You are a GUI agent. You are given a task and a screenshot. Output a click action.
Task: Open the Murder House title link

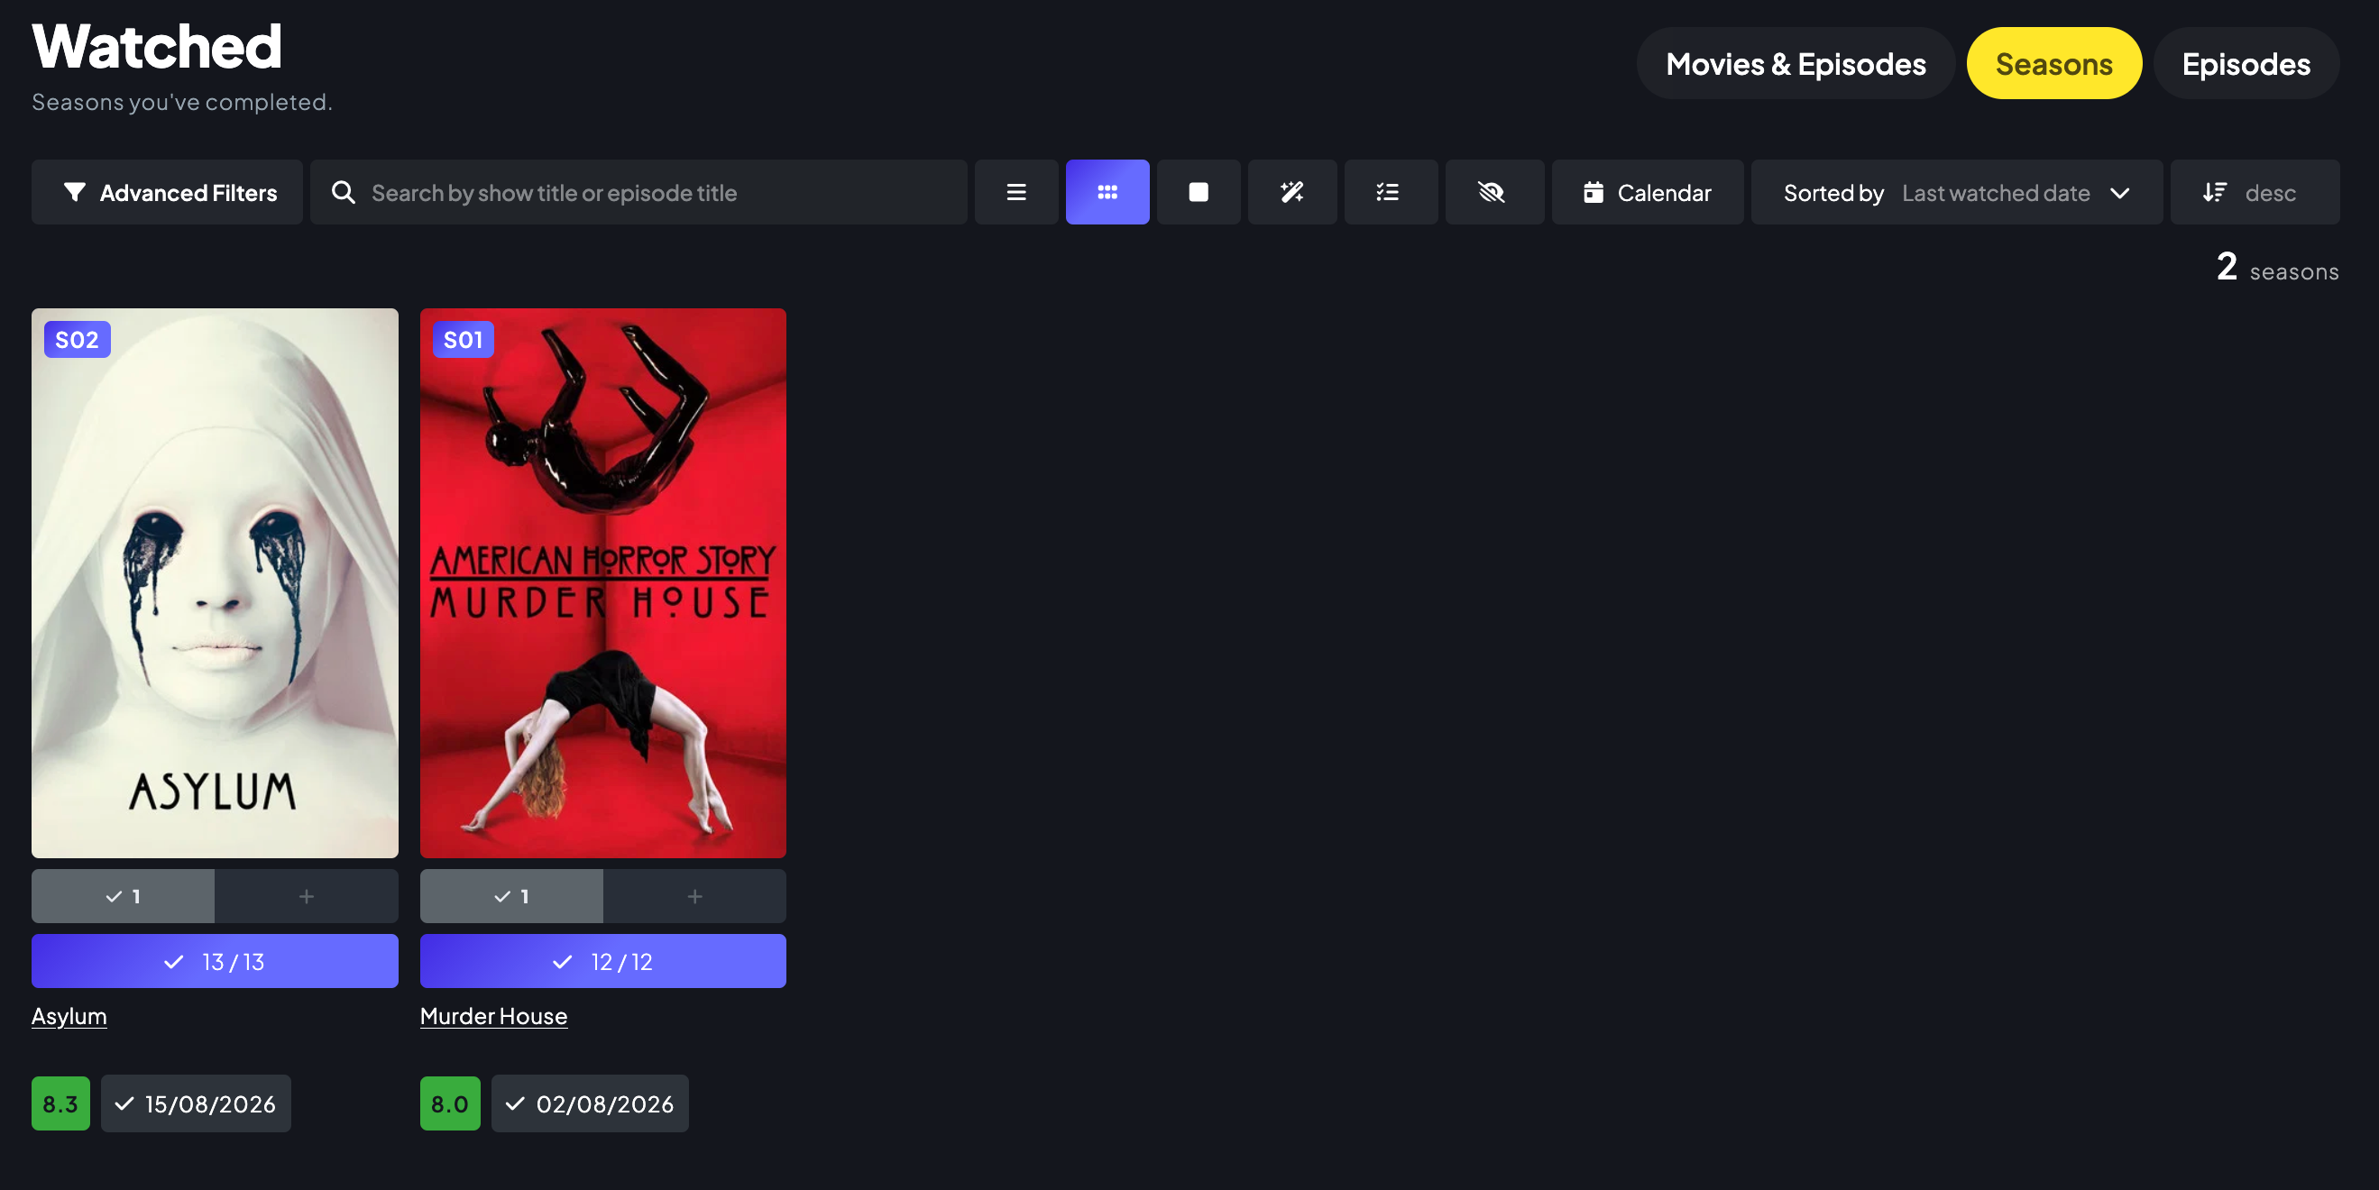click(x=494, y=1015)
